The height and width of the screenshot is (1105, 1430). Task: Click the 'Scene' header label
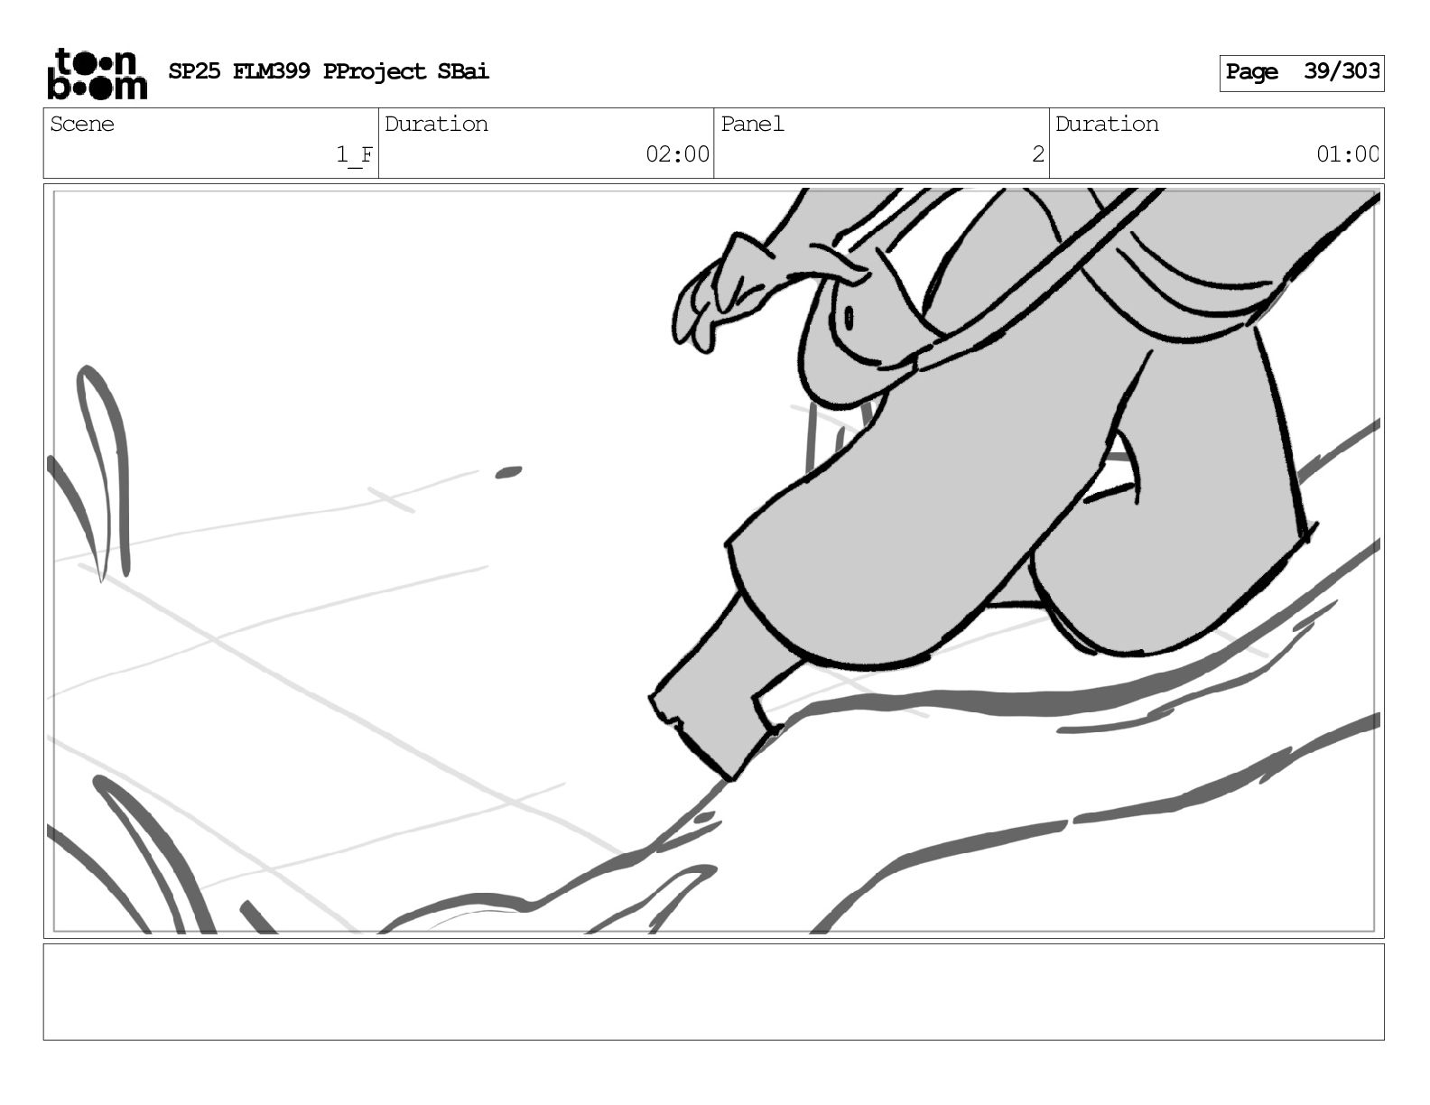click(82, 124)
